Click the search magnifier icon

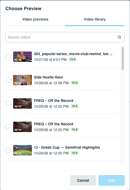pos(119,37)
